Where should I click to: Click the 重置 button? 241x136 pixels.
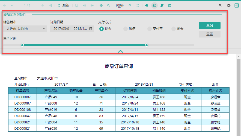(210, 34)
